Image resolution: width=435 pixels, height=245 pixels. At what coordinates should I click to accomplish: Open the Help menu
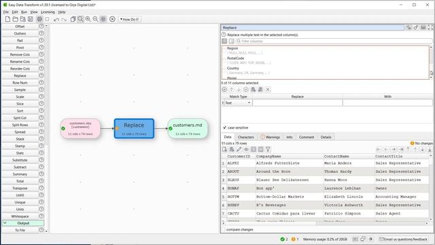tap(62, 12)
